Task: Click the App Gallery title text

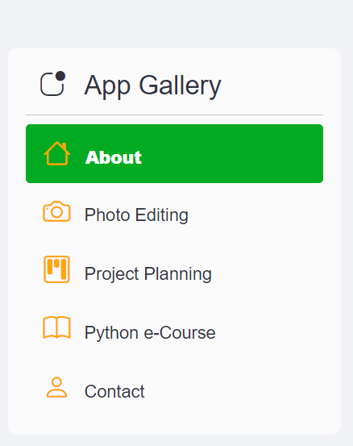Action: click(152, 85)
